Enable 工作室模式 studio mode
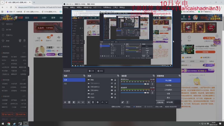 click(x=168, y=90)
